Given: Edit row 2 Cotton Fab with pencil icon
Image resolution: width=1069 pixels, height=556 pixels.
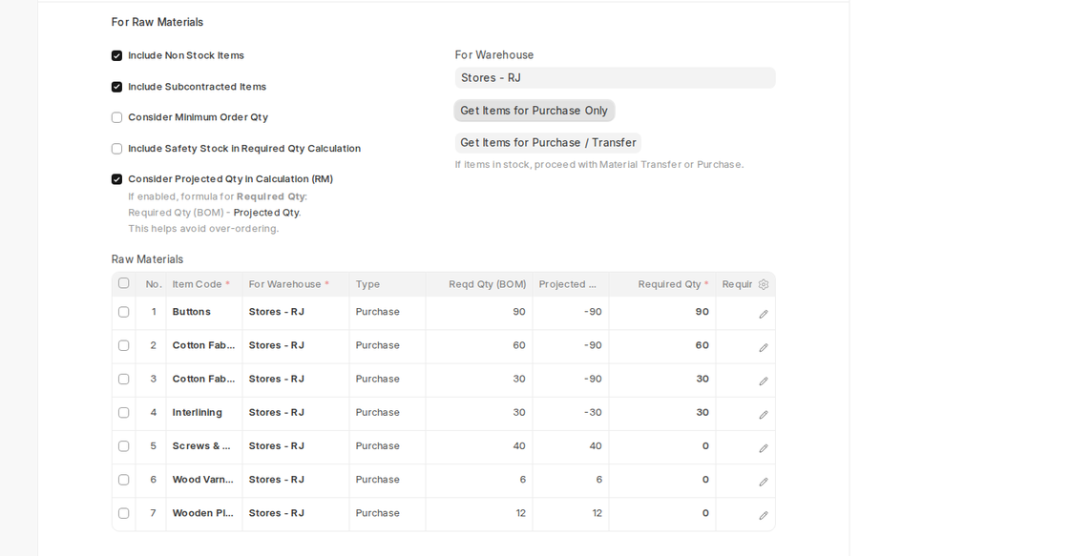Looking at the screenshot, I should 764,347.
